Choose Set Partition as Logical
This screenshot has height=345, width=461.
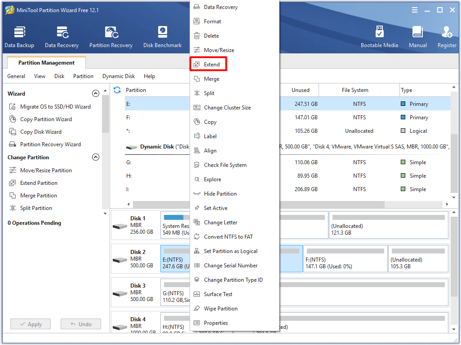coord(235,251)
